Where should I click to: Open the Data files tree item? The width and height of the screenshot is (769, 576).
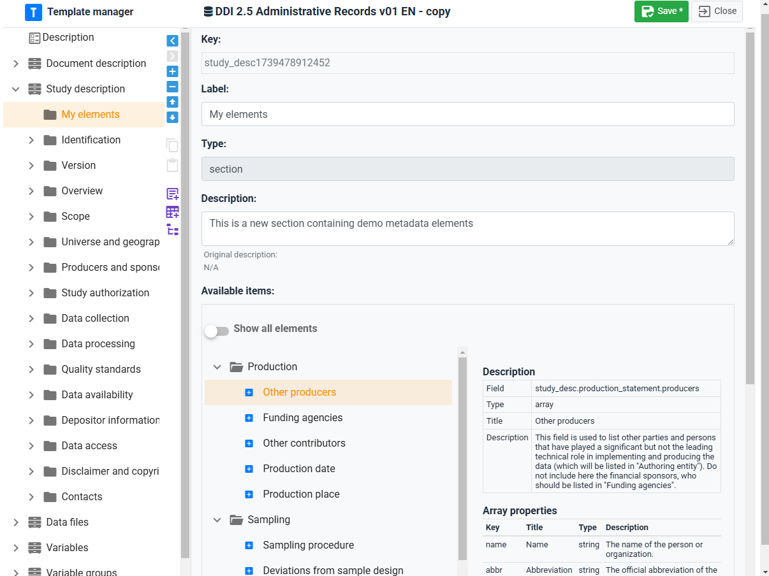(x=67, y=522)
